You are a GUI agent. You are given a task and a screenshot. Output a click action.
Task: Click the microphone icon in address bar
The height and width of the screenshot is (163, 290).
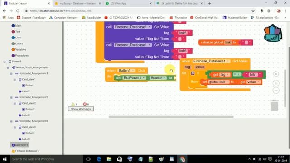[x=262, y=11]
